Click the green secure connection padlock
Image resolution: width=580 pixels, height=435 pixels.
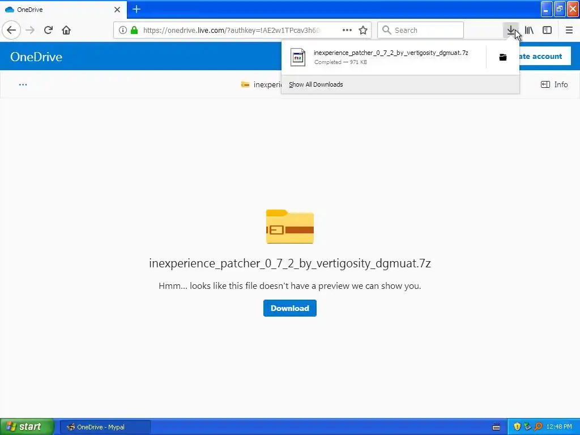134,30
